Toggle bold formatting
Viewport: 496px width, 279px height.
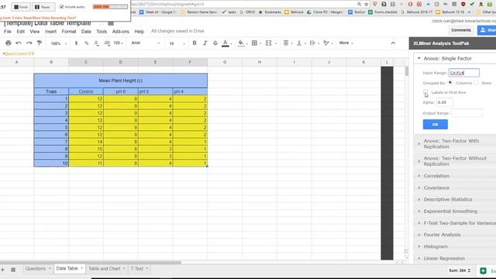[195, 43]
